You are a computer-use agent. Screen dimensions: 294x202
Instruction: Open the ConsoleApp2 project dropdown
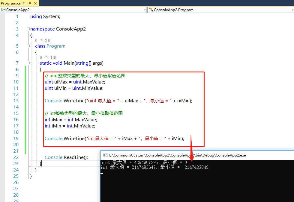(145, 10)
